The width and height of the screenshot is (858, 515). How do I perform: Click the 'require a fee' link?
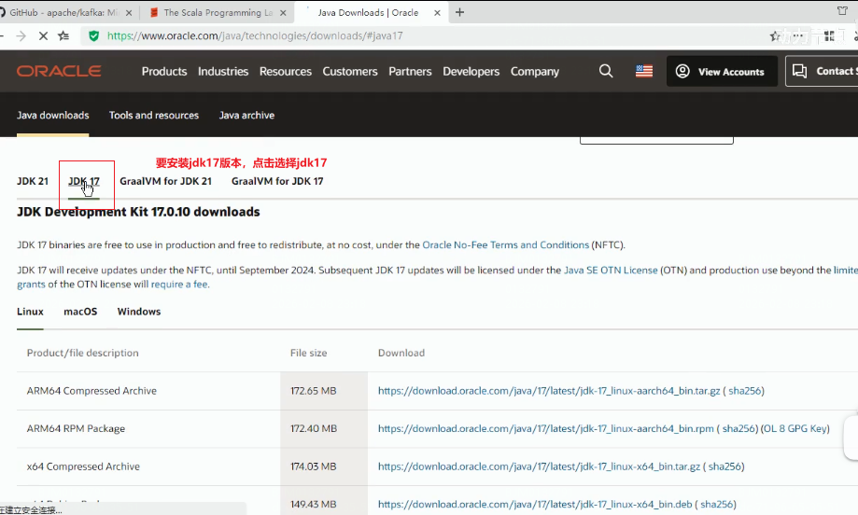click(x=179, y=285)
